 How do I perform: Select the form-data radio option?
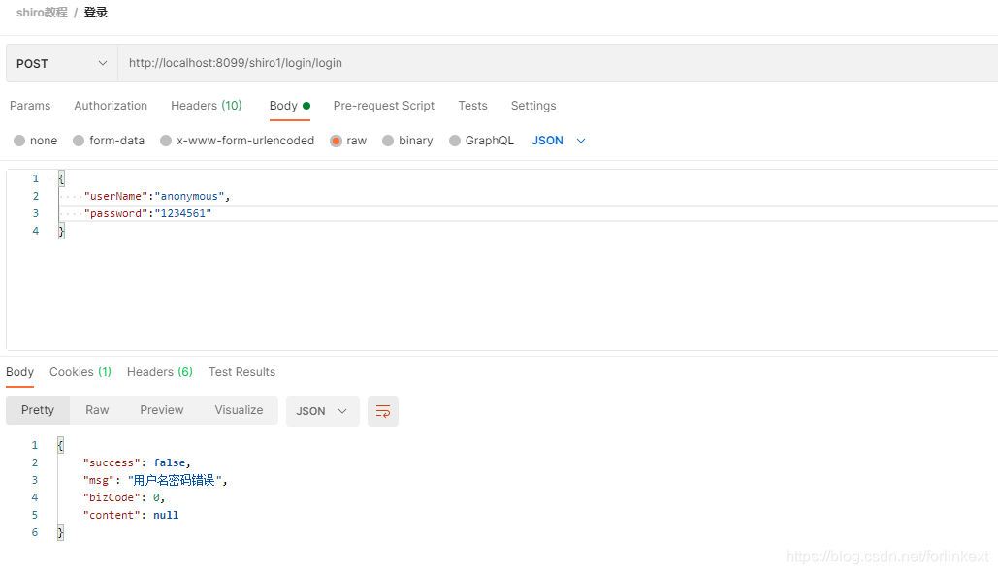pyautogui.click(x=79, y=141)
